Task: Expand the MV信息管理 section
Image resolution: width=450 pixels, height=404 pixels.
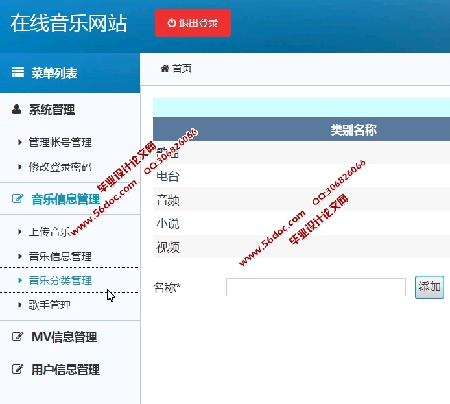Action: pos(64,337)
